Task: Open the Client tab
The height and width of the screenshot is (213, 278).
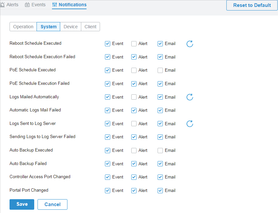Action: [x=90, y=27]
